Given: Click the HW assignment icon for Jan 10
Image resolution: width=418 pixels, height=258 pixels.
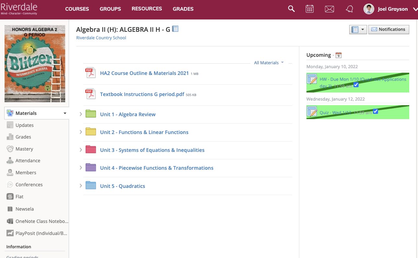Looking at the screenshot, I should point(312,79).
